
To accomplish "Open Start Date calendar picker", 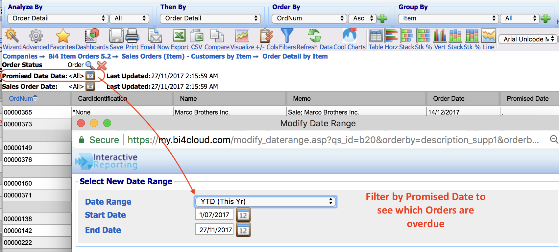I will [243, 215].
